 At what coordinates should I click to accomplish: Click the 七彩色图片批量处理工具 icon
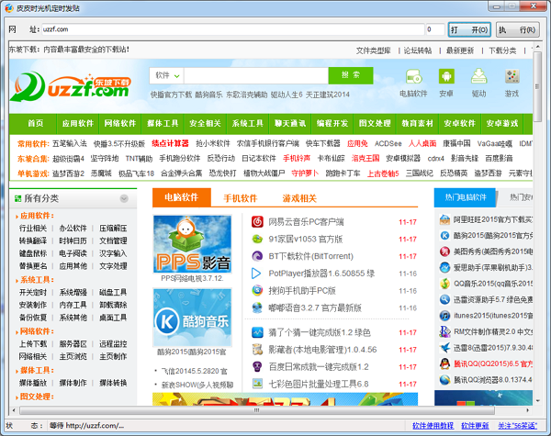coord(257,384)
